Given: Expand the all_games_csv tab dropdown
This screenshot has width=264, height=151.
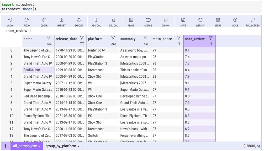Looking at the screenshot, I should [39, 146].
